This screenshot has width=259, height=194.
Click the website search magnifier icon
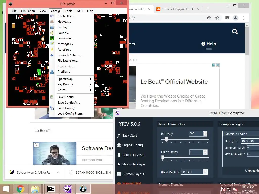click(x=235, y=31)
